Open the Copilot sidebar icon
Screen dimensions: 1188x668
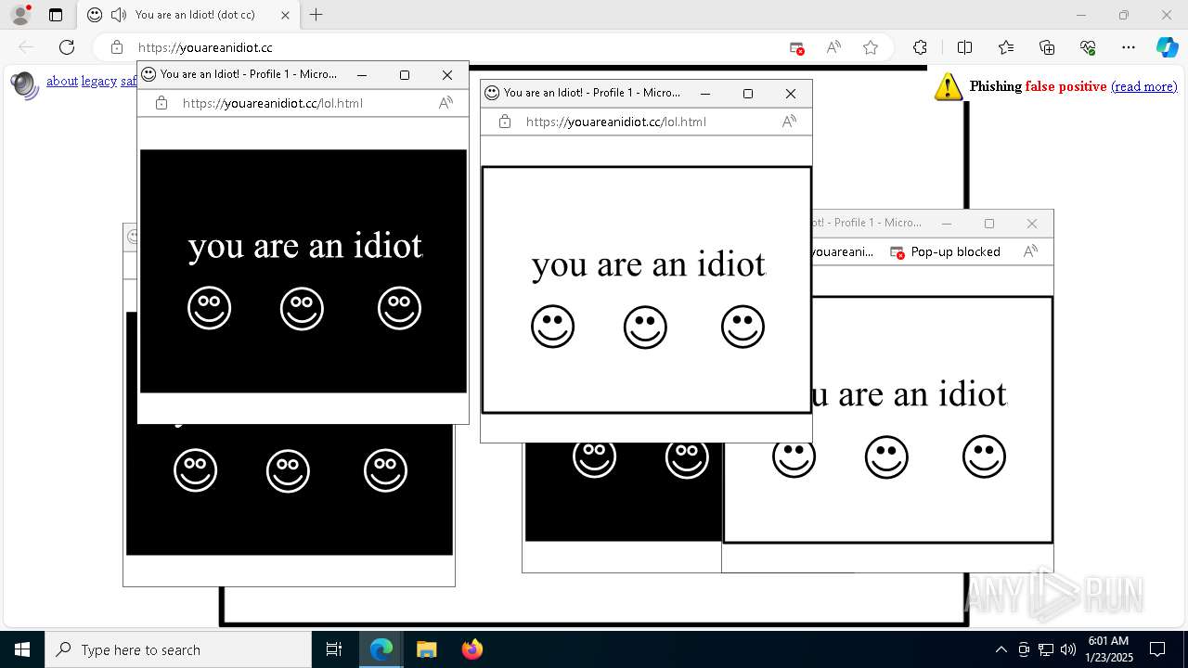(x=1167, y=47)
